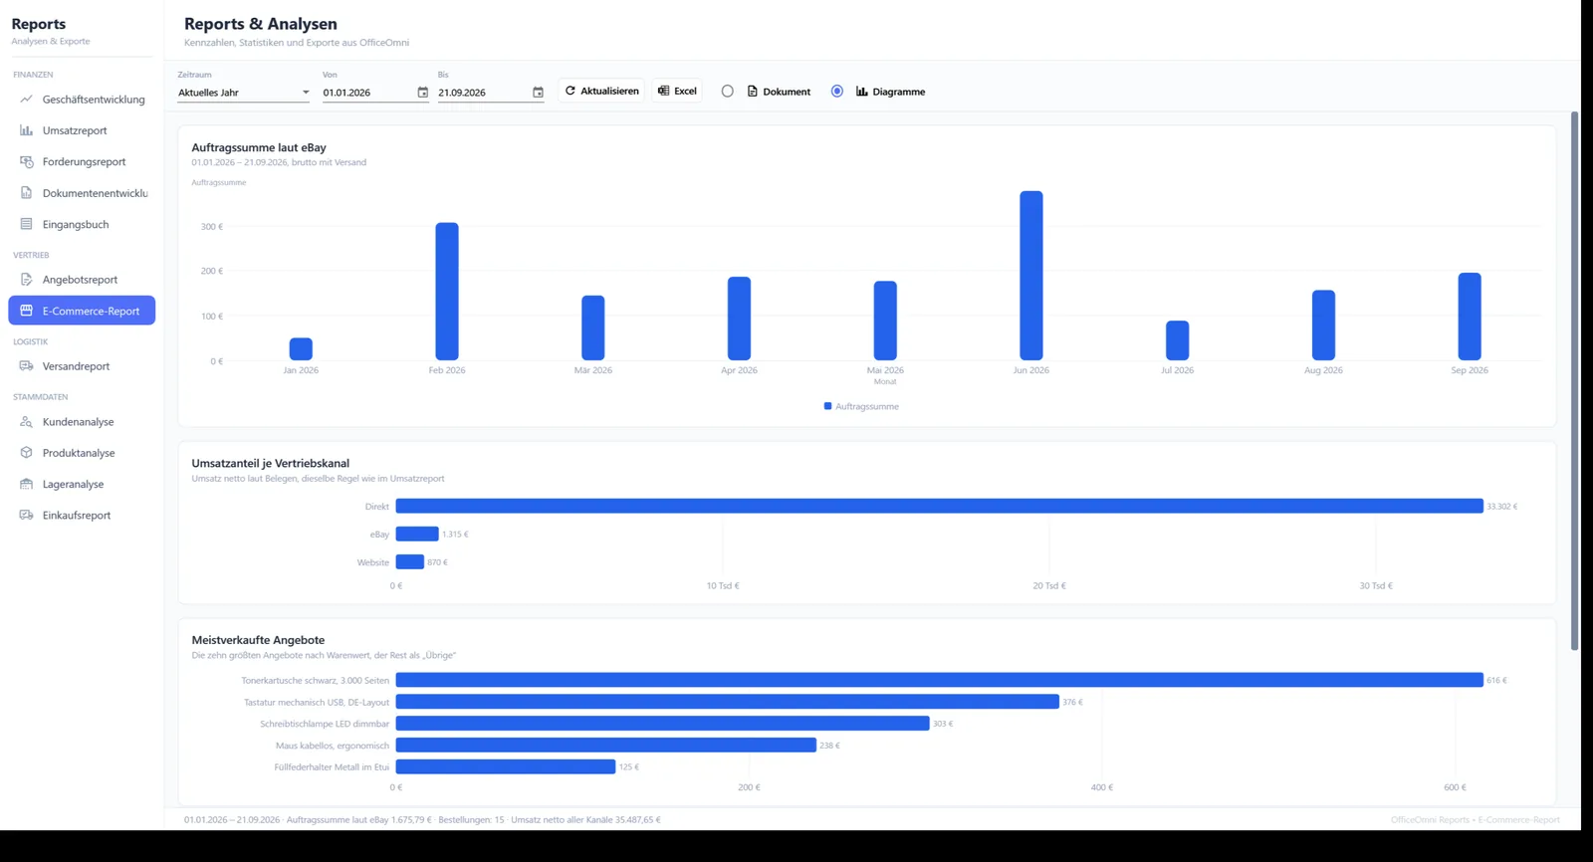The width and height of the screenshot is (1593, 862).
Task: Open the Umsatzreport menu entry
Action: tap(82, 130)
